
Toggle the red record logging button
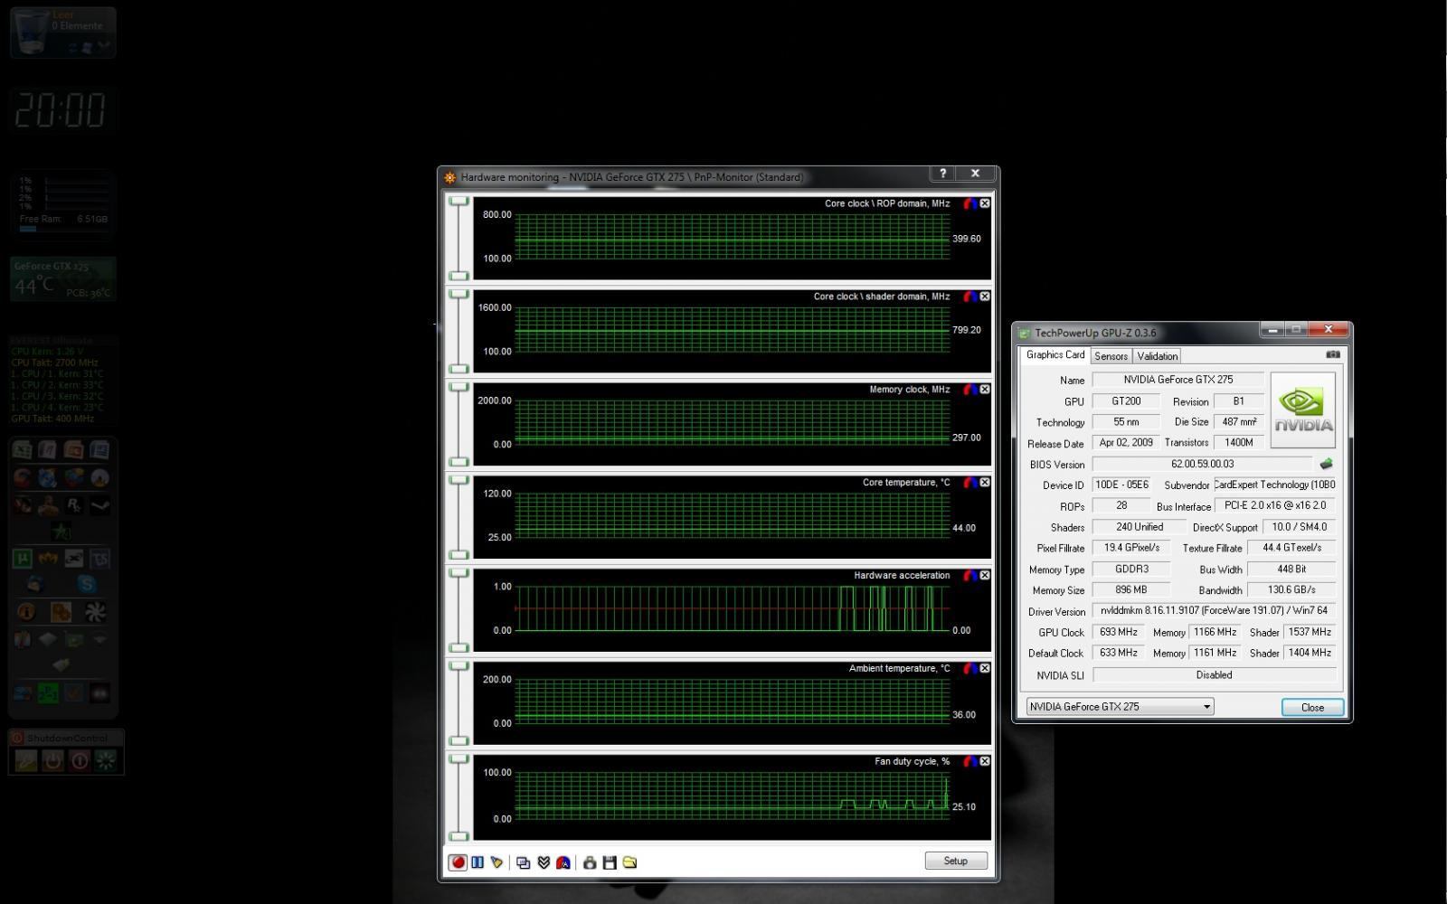(x=458, y=862)
